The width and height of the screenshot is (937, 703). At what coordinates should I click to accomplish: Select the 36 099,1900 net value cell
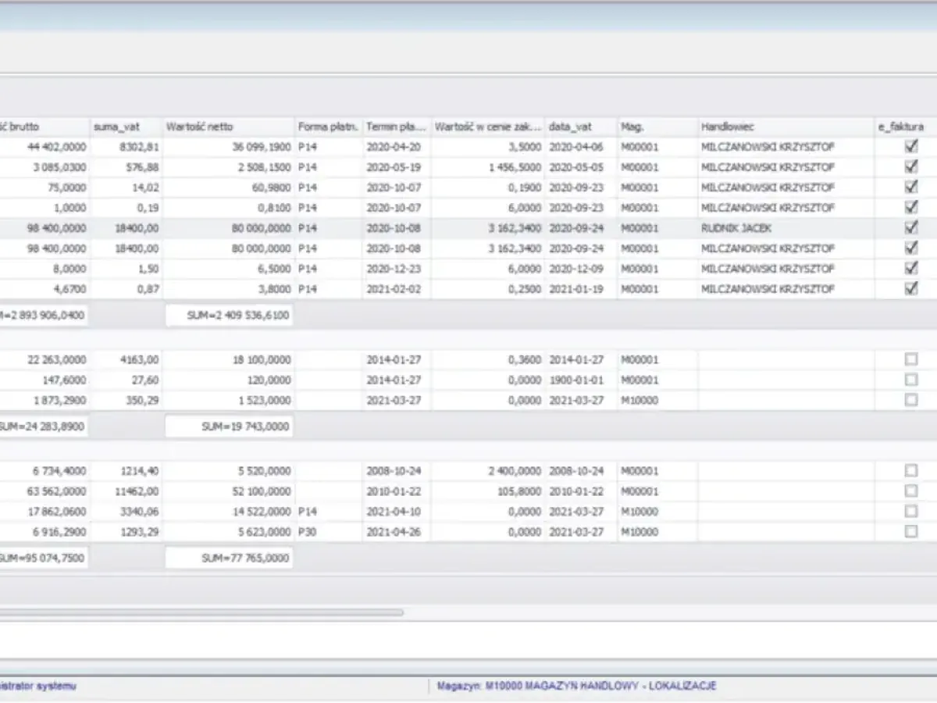[x=229, y=147]
